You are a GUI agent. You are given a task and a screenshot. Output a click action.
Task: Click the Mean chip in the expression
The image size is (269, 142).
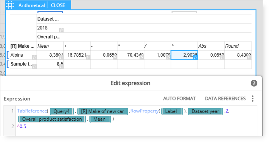pos(100,119)
